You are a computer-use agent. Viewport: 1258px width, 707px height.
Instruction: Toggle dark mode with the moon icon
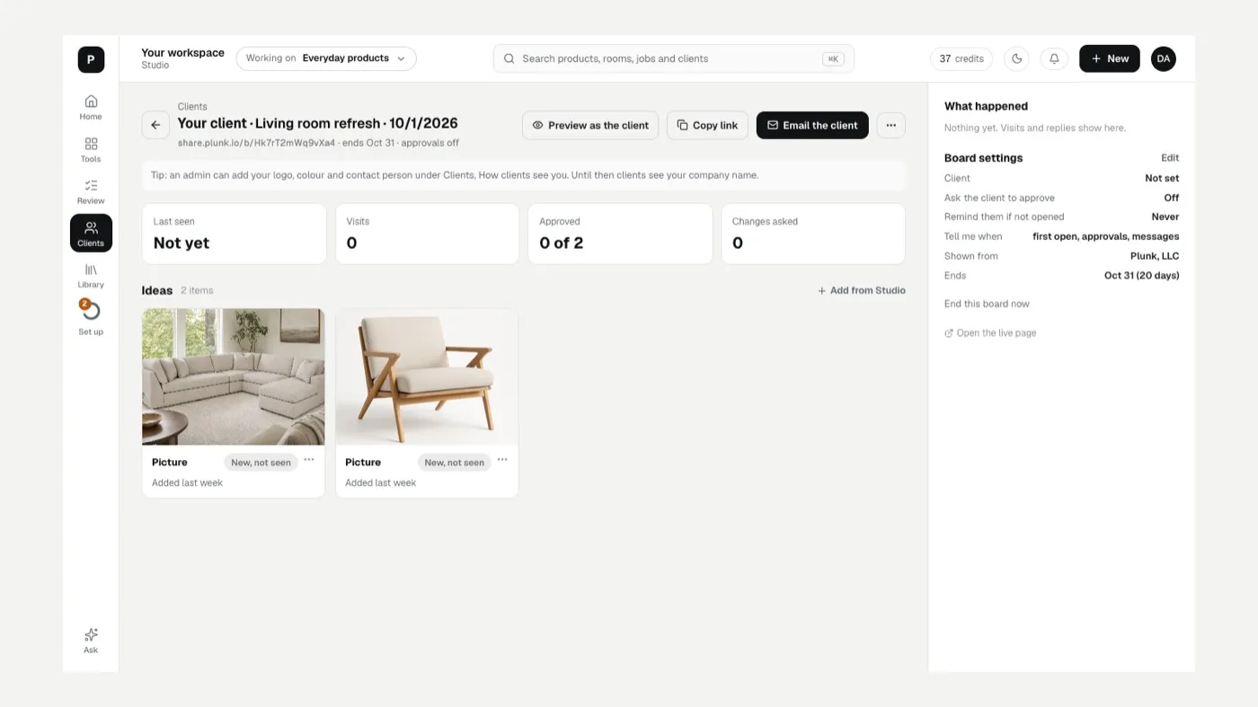[x=1016, y=58]
